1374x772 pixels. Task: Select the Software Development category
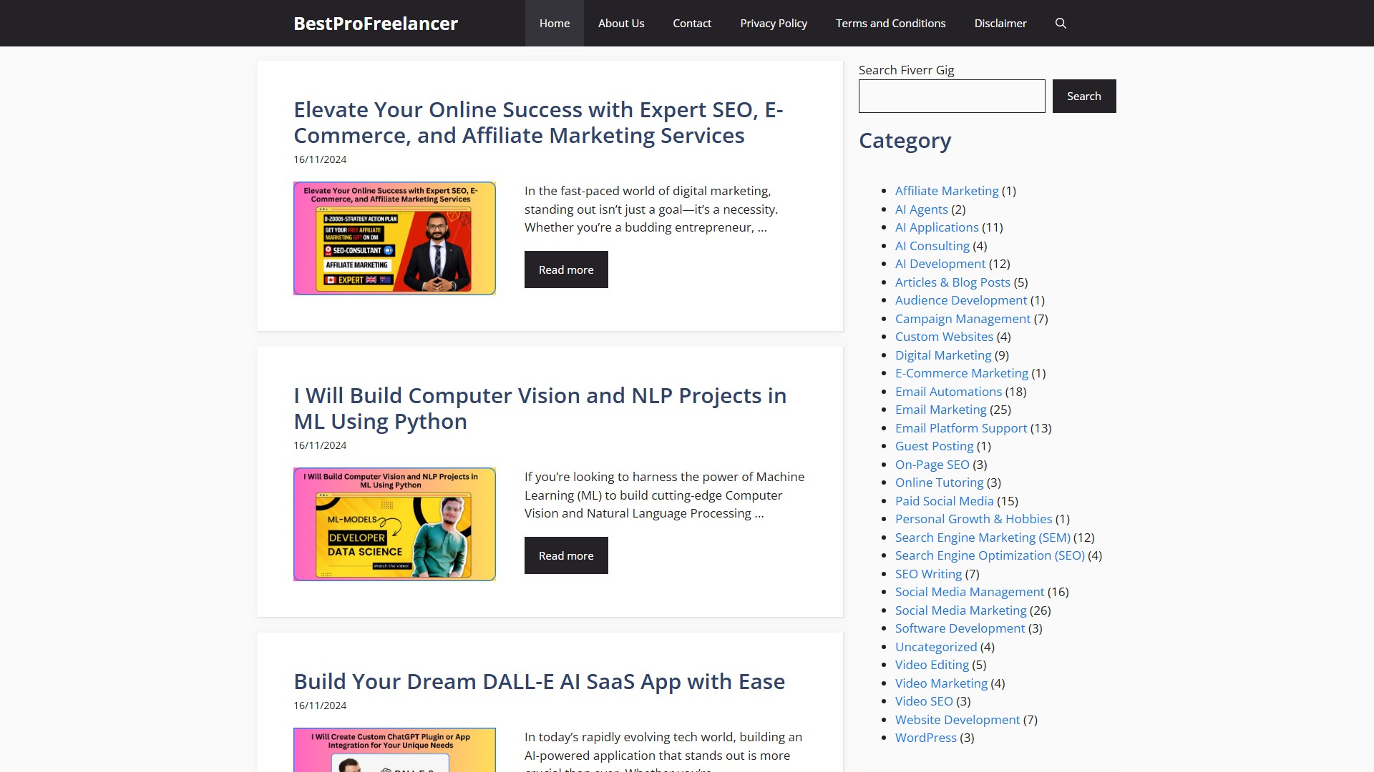tap(960, 628)
